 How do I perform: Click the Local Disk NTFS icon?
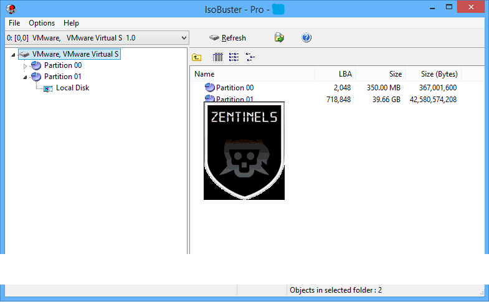click(x=48, y=88)
